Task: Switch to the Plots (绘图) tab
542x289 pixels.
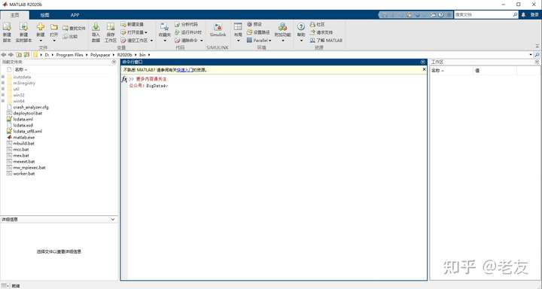Action: point(44,15)
